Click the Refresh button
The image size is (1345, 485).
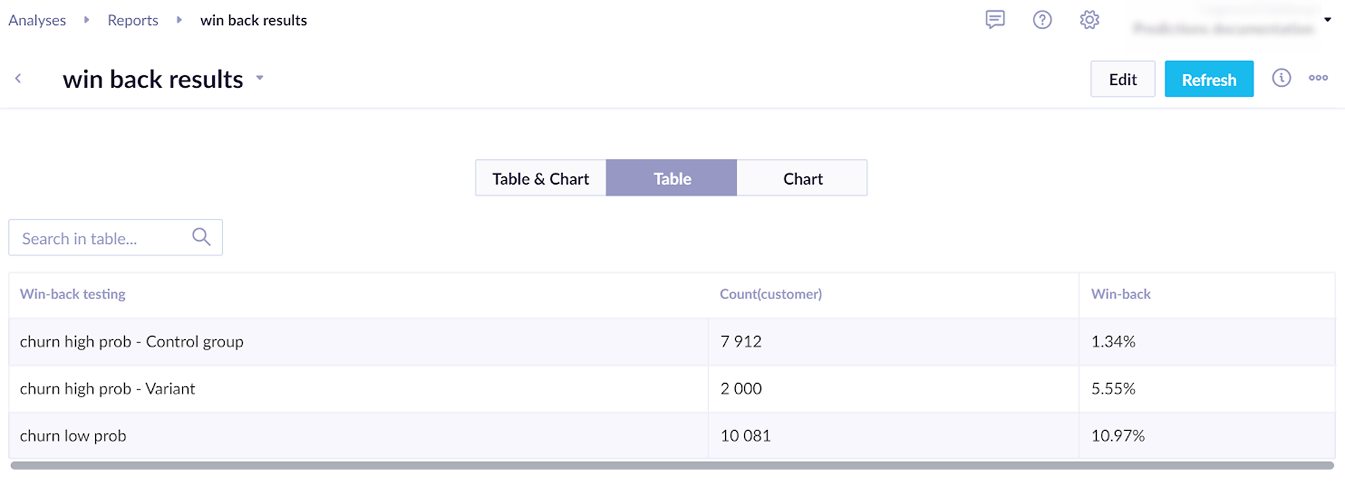tap(1209, 79)
